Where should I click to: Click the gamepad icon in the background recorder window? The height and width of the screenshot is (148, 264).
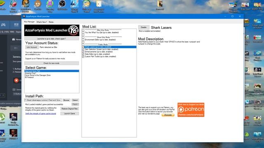pos(3,25)
